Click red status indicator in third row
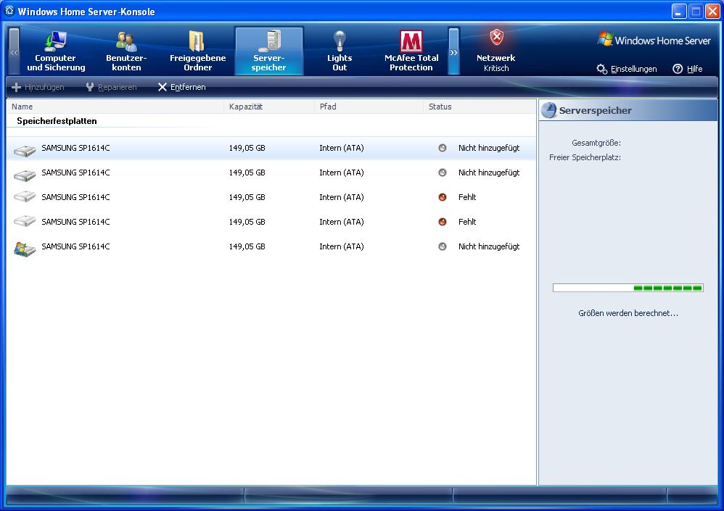724x511 pixels. click(x=443, y=197)
